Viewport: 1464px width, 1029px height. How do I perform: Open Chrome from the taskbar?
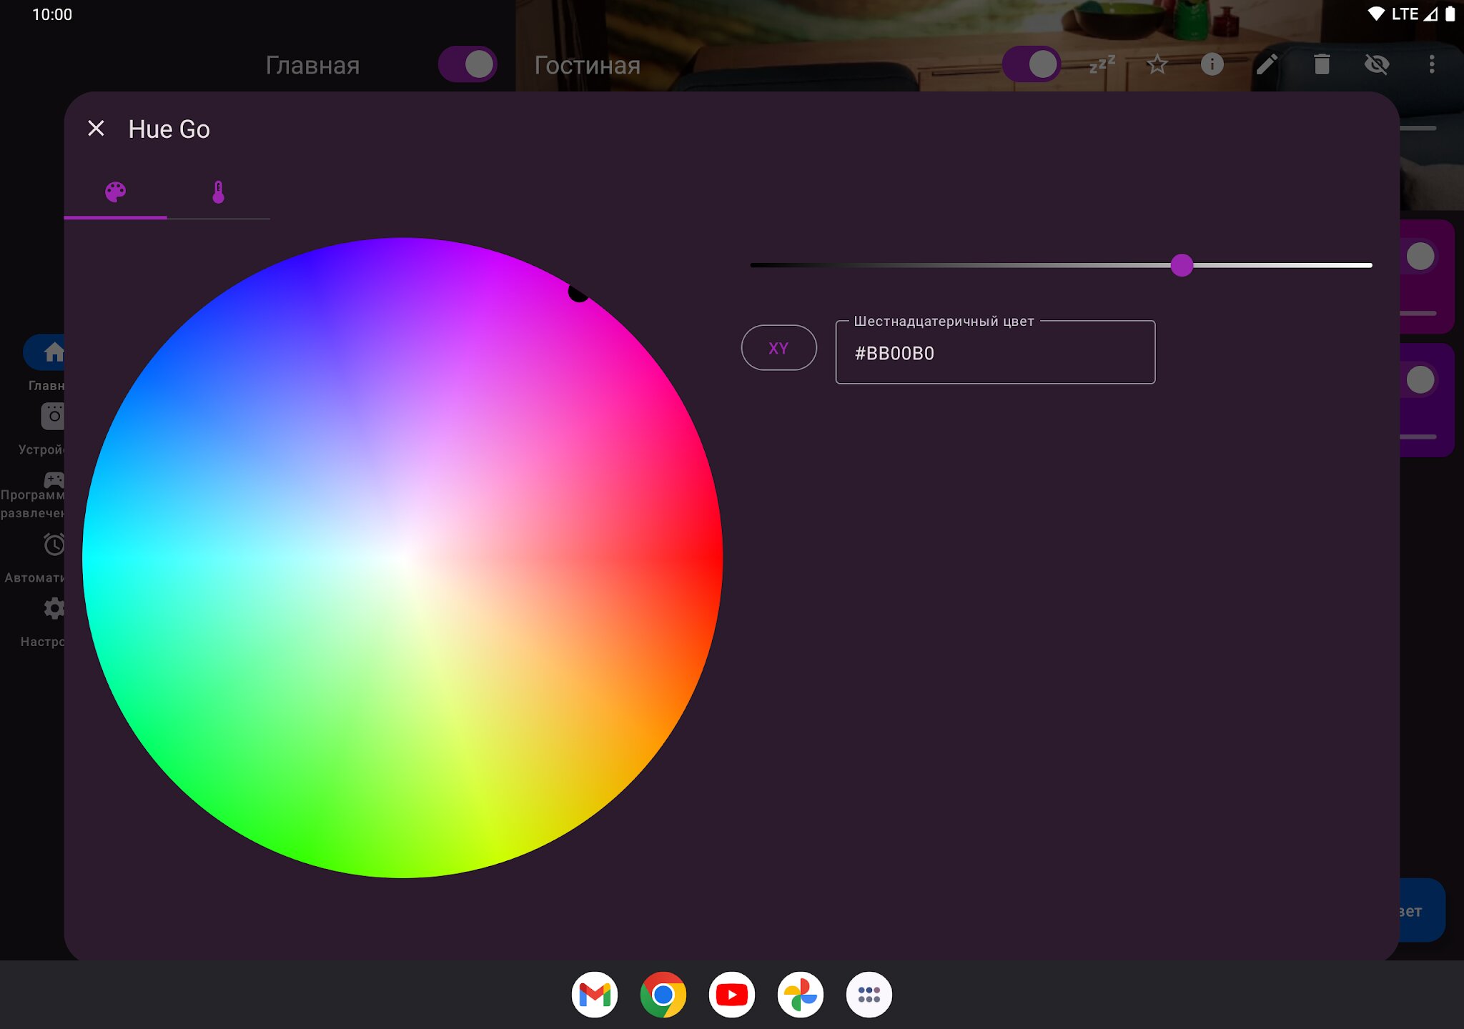click(x=663, y=994)
